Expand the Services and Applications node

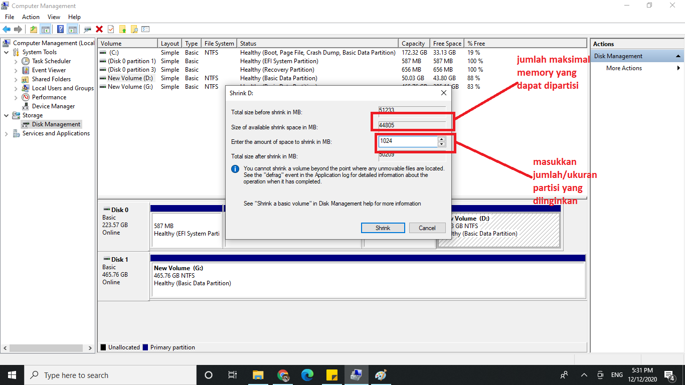[7, 133]
